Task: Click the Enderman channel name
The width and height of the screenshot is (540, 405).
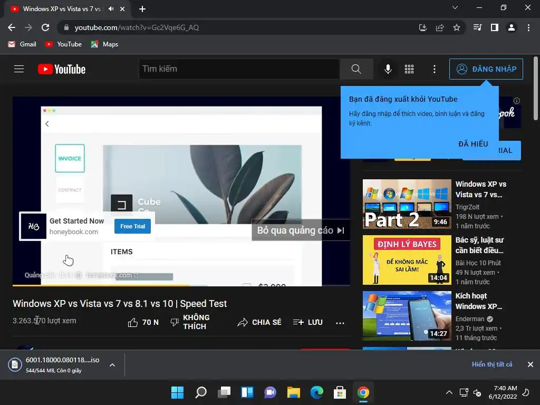Action: (470, 319)
